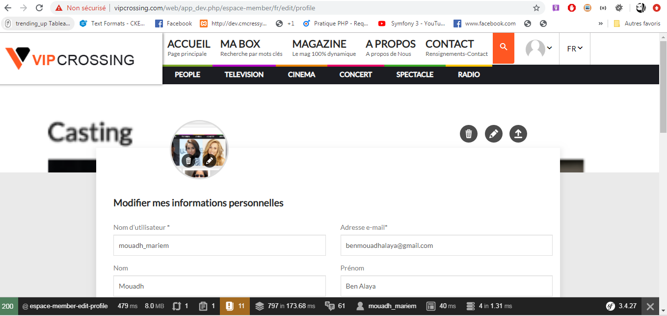Click the Adresse e-mail input field
The width and height of the screenshot is (667, 316).
click(446, 245)
